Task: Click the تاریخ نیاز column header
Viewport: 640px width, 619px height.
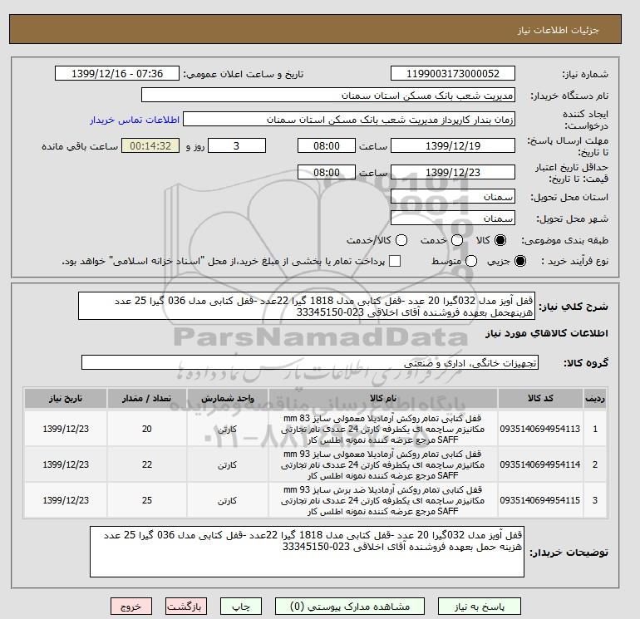Action: point(66,398)
